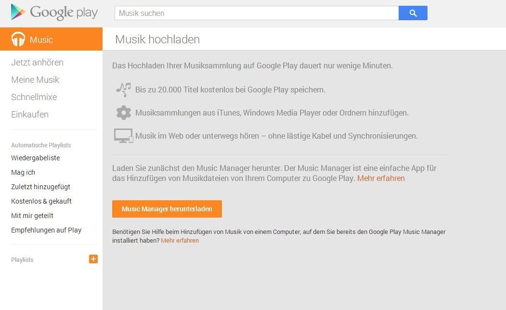Go to "Einkaufen" in the sidebar
This screenshot has height=310, width=506.
tap(29, 114)
